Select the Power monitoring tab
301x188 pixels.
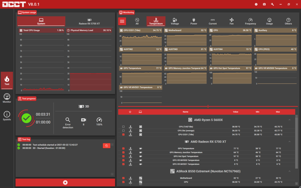194,21
